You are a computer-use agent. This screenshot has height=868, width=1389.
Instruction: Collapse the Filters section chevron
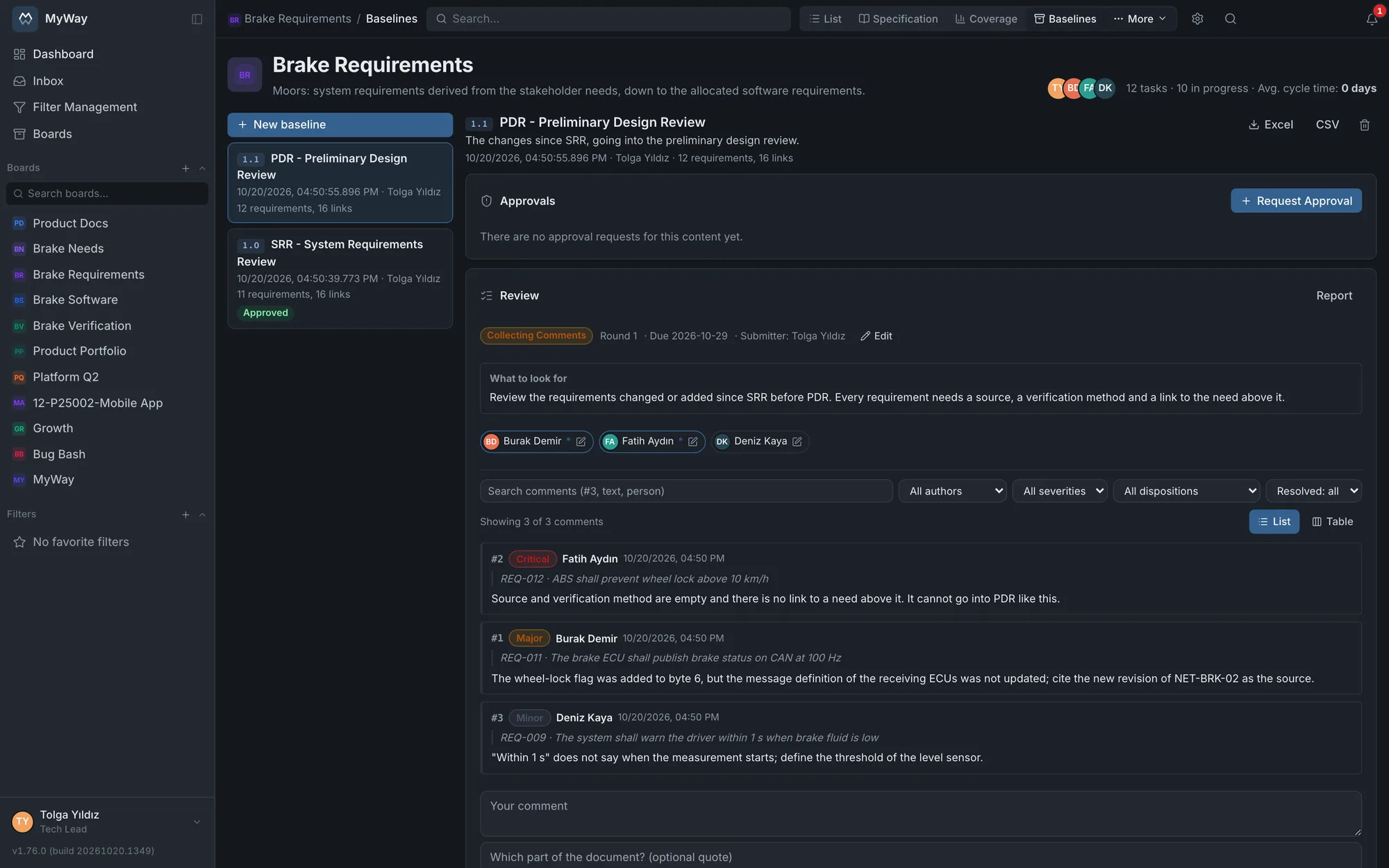click(202, 515)
